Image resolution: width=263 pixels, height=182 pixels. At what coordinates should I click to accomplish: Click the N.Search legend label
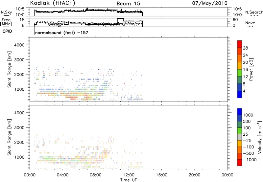click(x=254, y=12)
